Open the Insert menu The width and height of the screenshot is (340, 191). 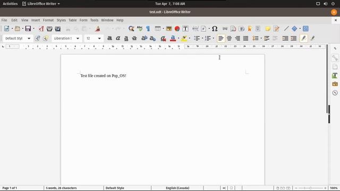(x=36, y=20)
